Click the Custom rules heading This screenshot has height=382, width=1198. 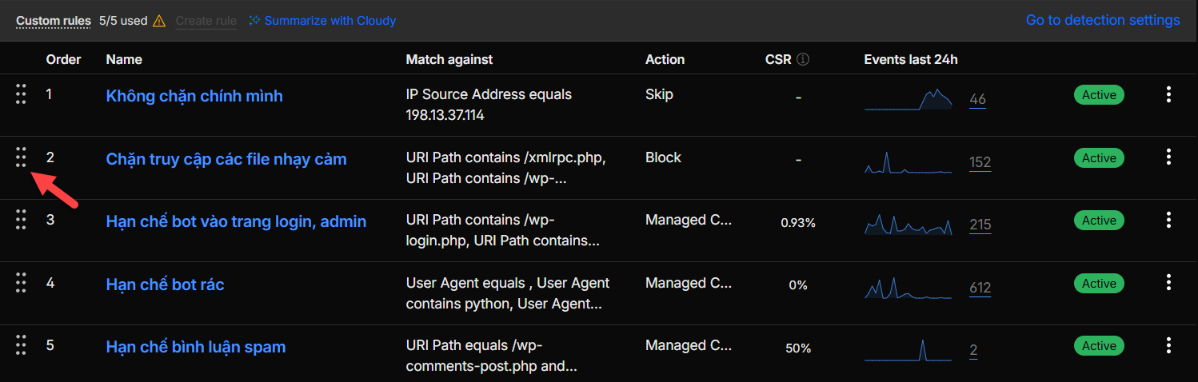[54, 21]
